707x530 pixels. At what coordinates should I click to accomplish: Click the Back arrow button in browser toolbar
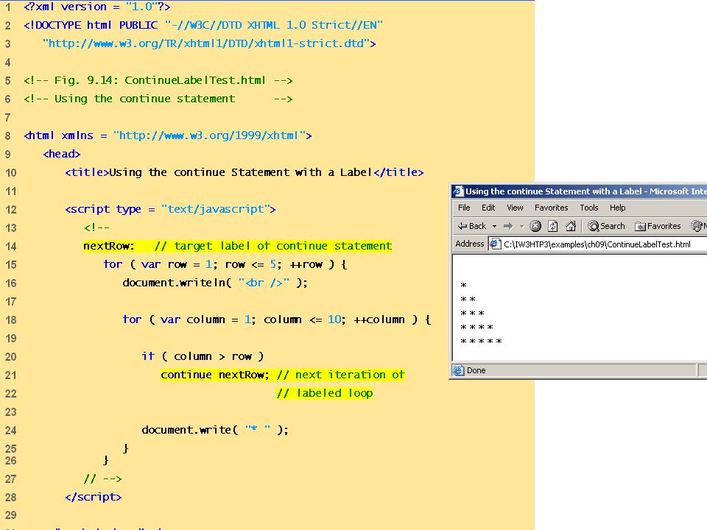(471, 226)
